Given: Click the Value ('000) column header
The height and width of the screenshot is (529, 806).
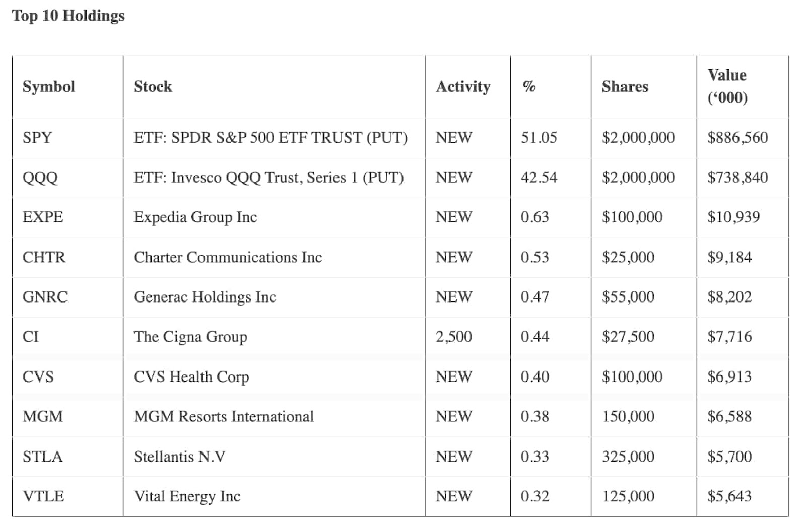Looking at the screenshot, I should (x=727, y=86).
